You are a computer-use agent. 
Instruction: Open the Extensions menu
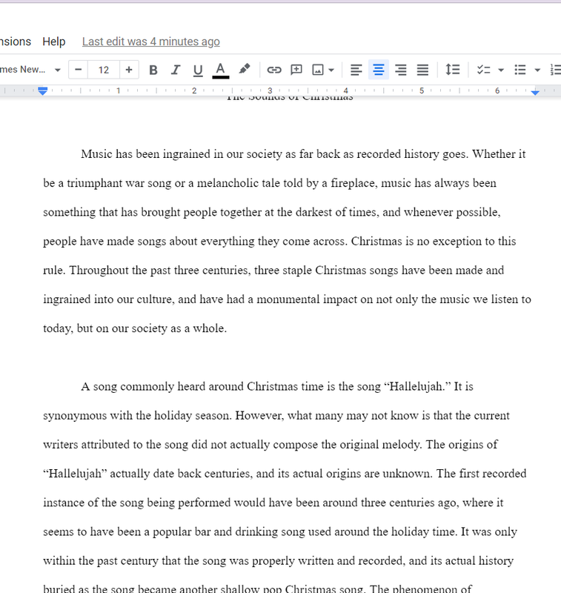15,42
